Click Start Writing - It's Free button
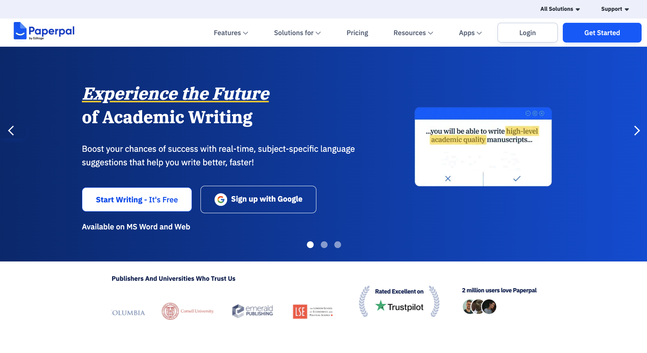The height and width of the screenshot is (353, 647). point(137,200)
